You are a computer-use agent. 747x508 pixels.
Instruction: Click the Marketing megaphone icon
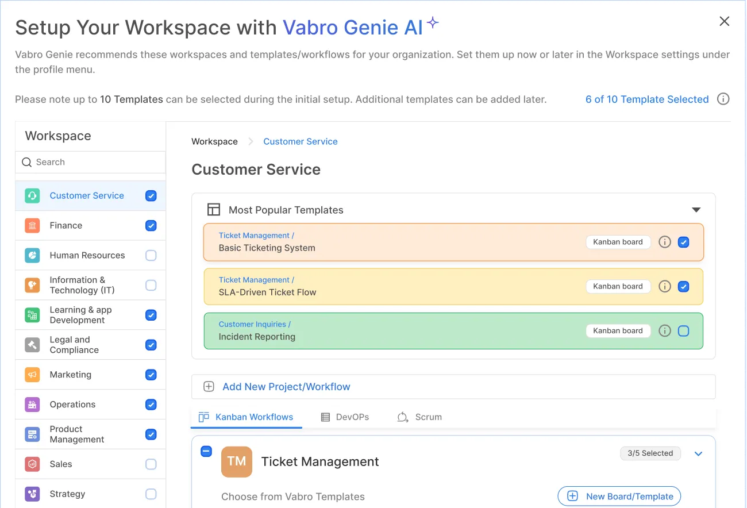coord(32,375)
